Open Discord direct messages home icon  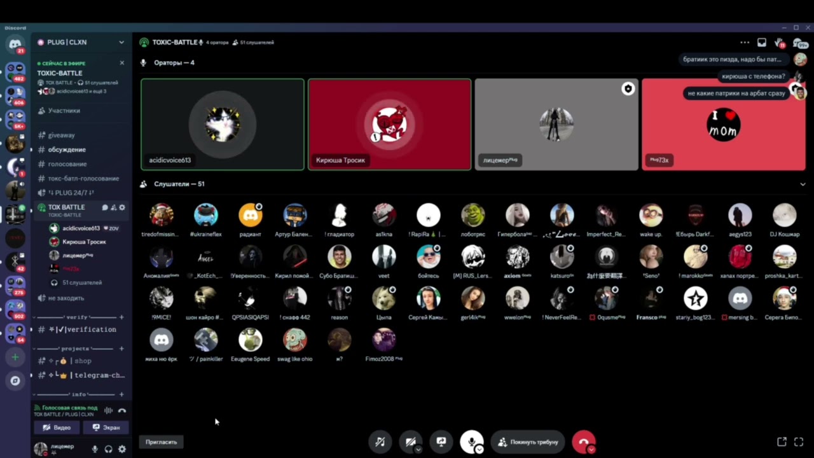tap(15, 44)
